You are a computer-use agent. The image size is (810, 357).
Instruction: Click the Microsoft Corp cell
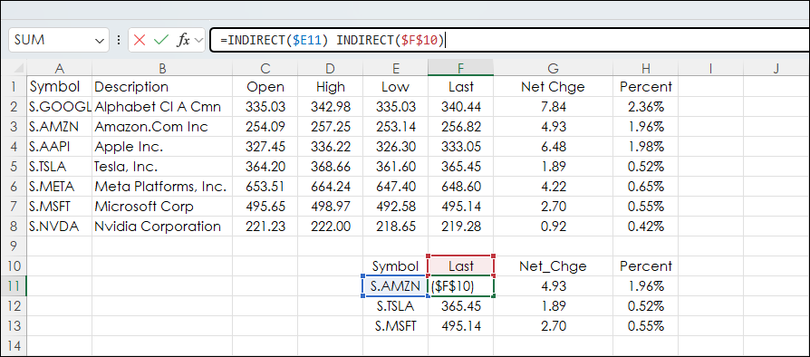point(162,207)
